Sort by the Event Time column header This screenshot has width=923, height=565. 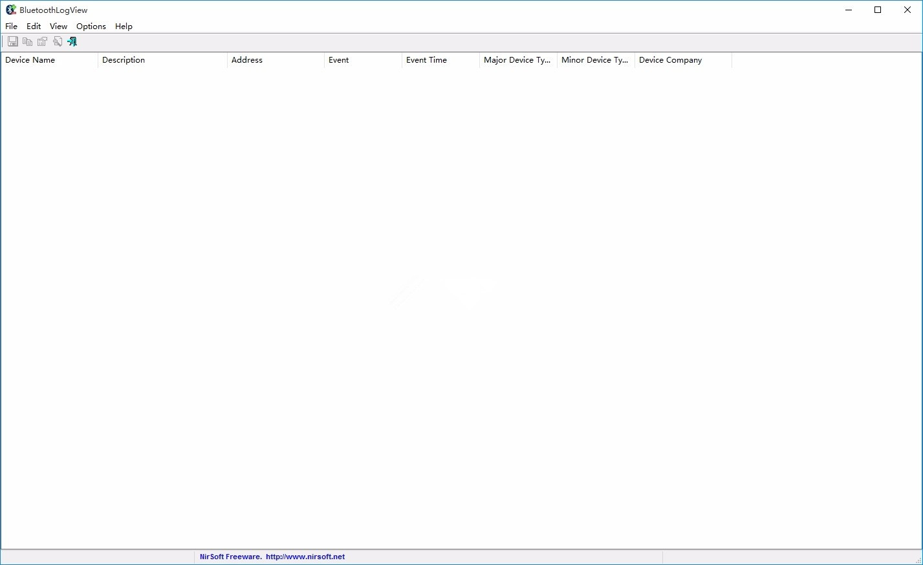[426, 59]
